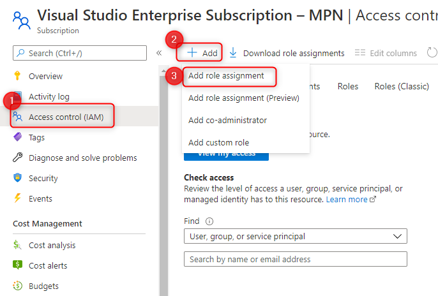Screen dimensions: 438x296
Task: Click the sidebar Search (Ctrl+/) field
Action: 80,53
